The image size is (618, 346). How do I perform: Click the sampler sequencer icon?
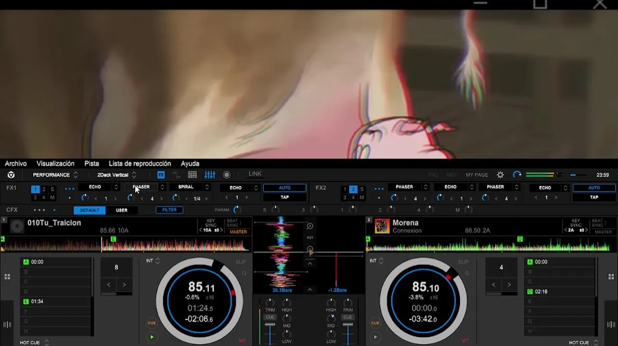coord(177,175)
